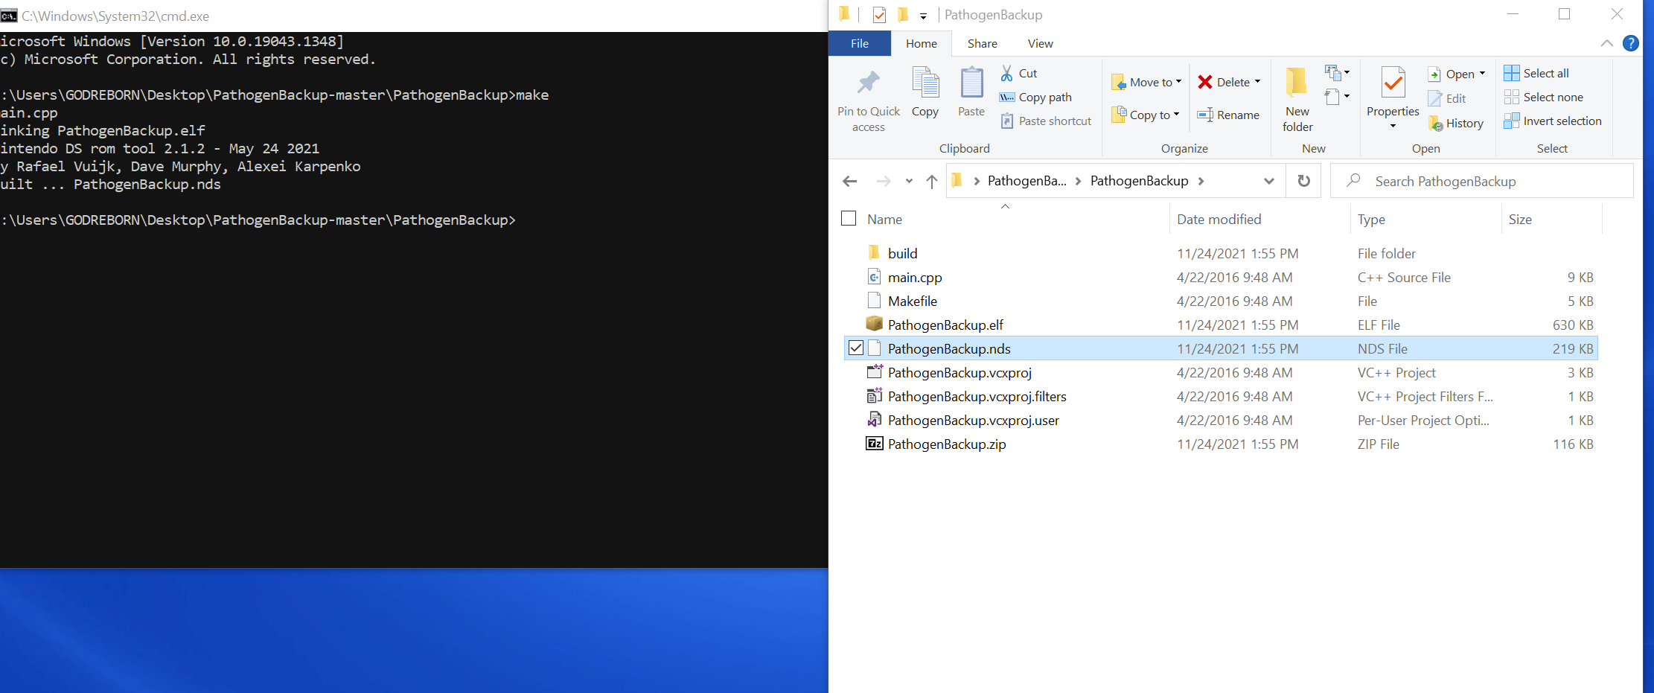Refresh the PathogenBackup folder view
The height and width of the screenshot is (693, 1654).
1304,181
